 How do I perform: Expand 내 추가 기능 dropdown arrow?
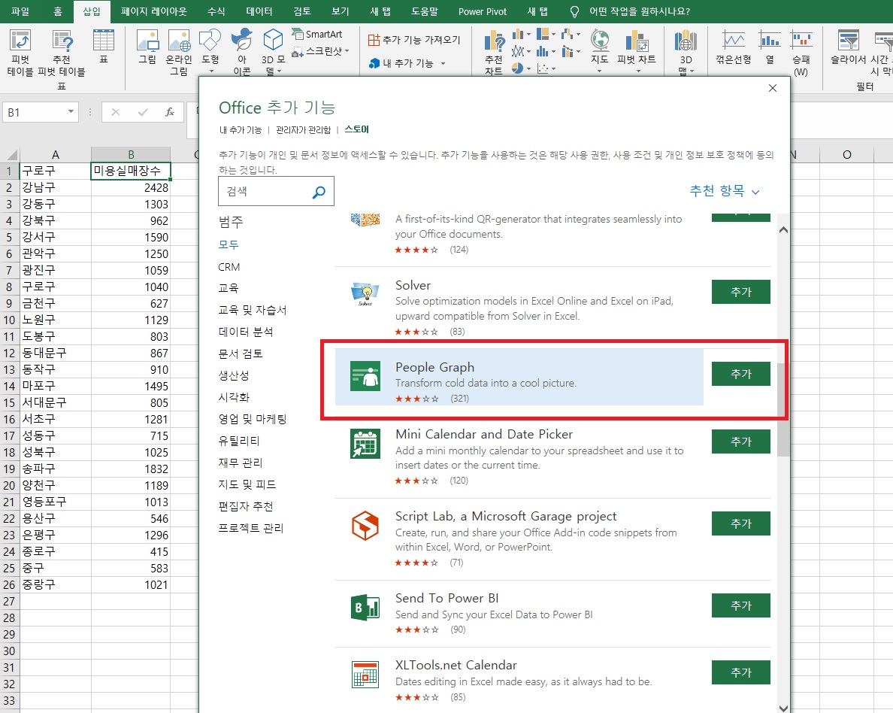coord(443,63)
